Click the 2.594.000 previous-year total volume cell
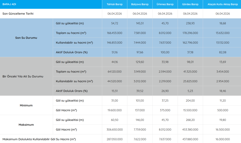 165,71
